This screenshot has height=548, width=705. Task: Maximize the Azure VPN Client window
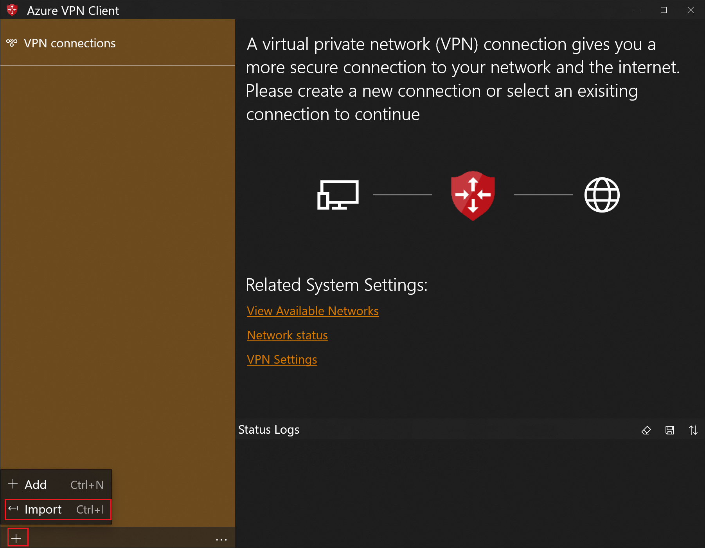(x=664, y=10)
